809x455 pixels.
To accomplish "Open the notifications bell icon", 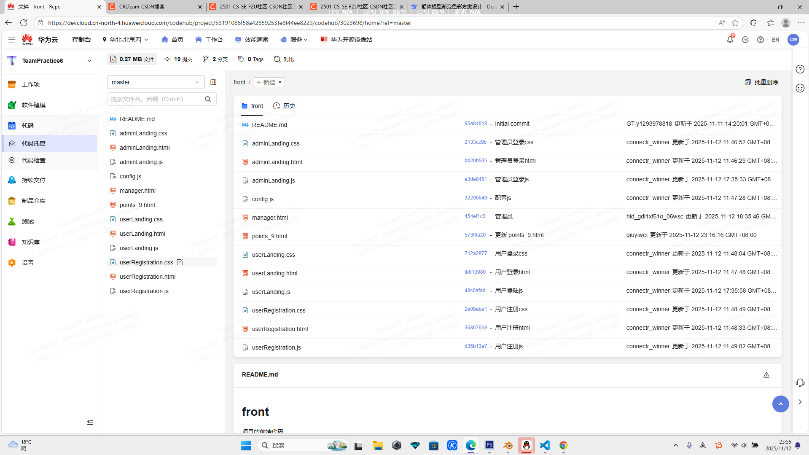I will [x=730, y=39].
